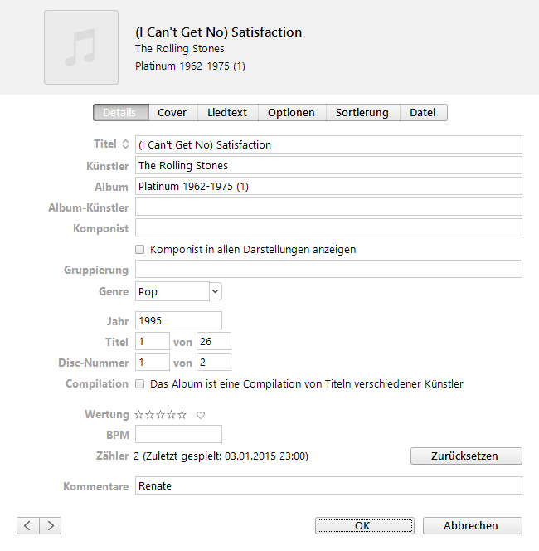Click the album artwork music note placeholder

(x=81, y=47)
